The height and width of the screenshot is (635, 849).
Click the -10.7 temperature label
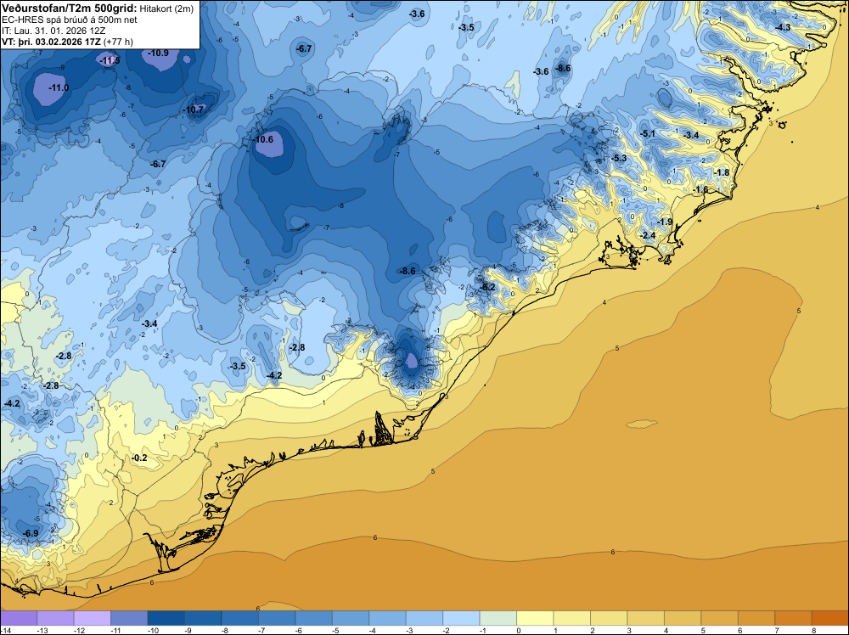point(194,110)
